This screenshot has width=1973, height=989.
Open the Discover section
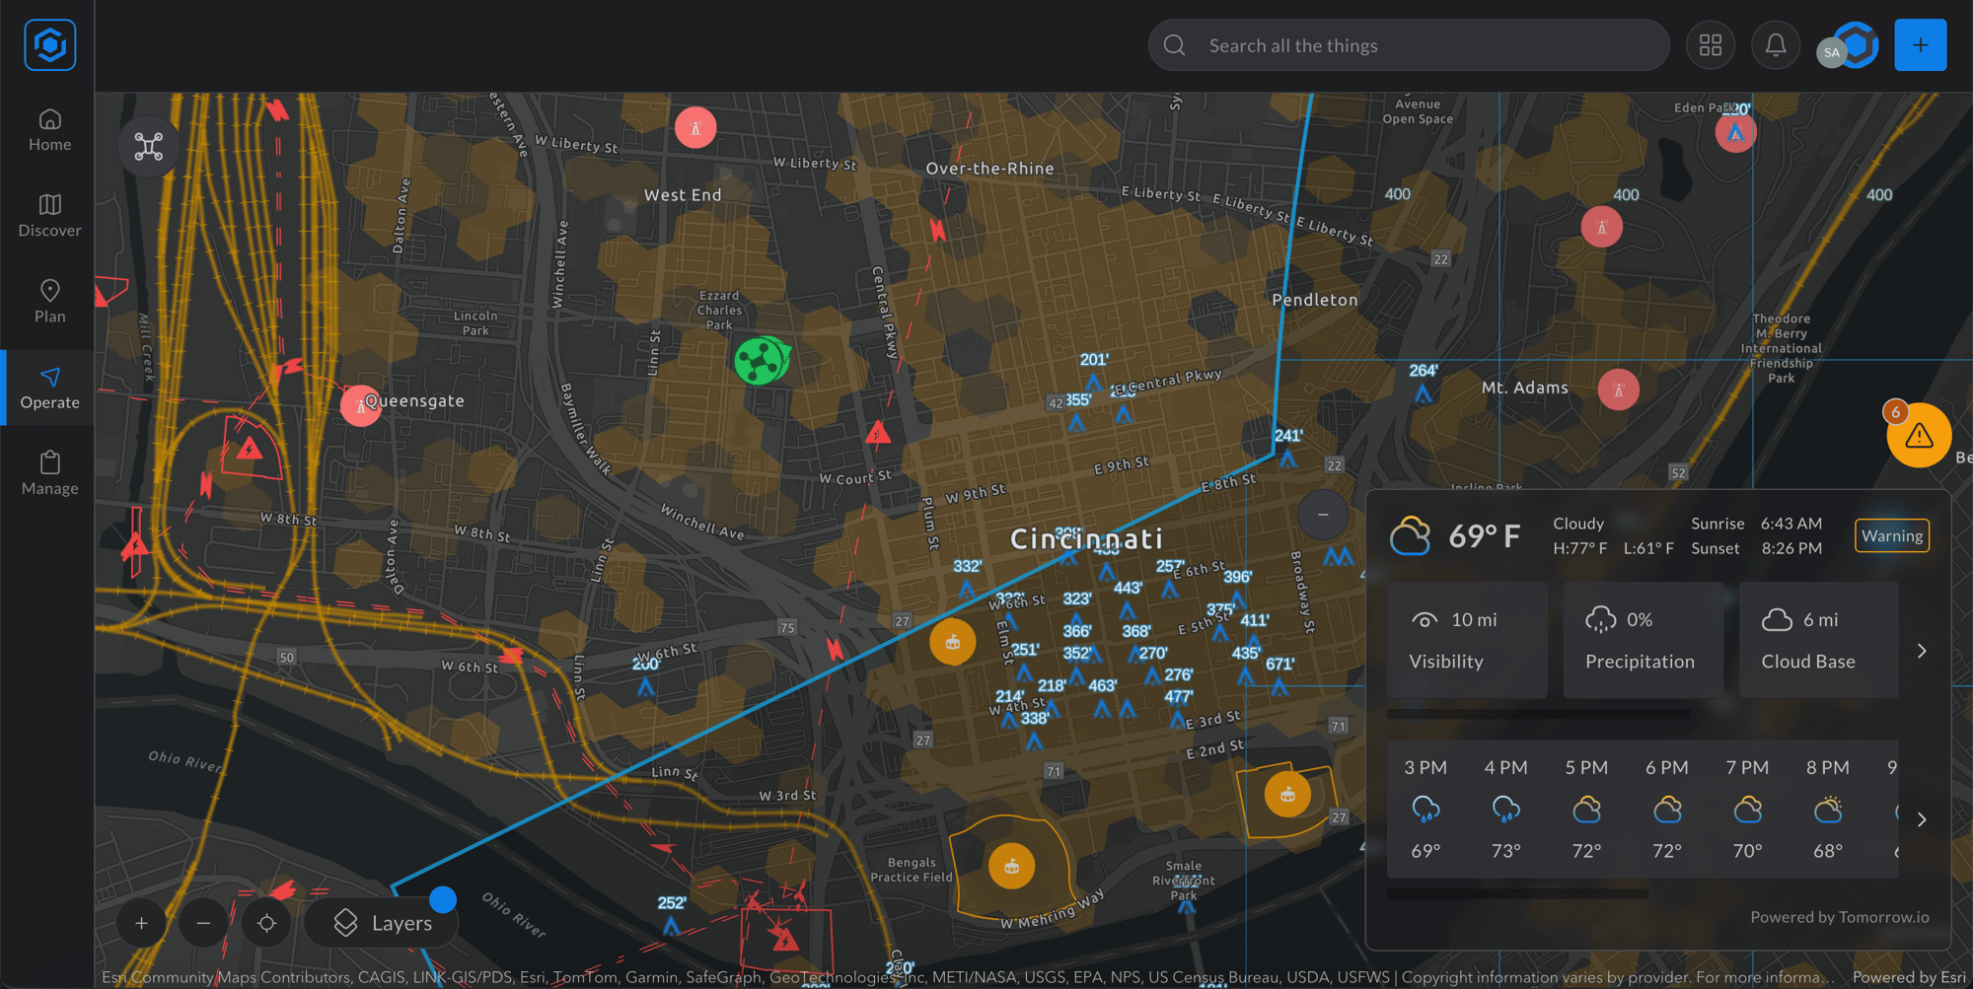(x=49, y=216)
